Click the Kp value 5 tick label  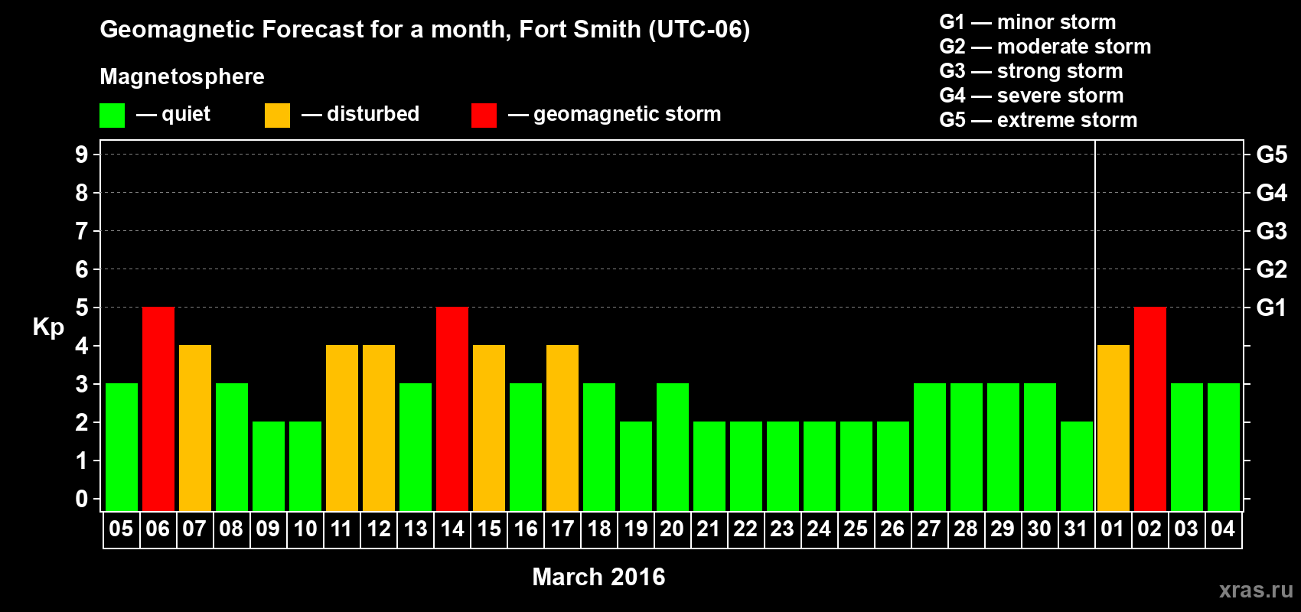82,308
